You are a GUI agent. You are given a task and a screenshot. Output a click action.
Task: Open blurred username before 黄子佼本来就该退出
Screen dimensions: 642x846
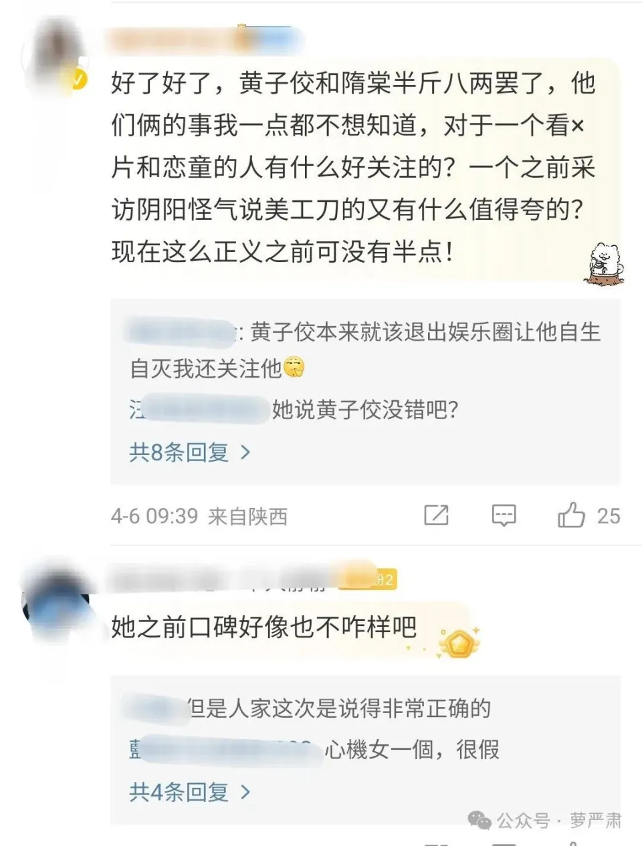(181, 332)
